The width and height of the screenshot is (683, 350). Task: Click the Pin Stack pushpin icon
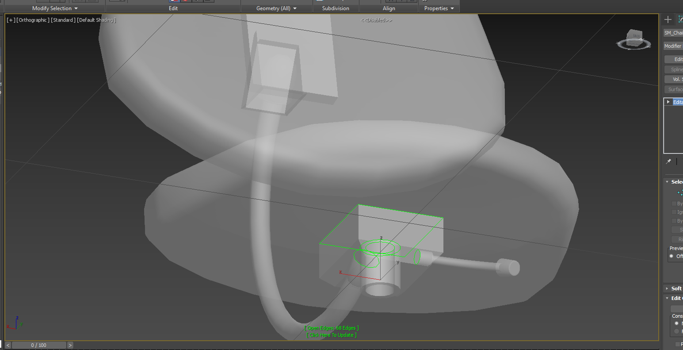668,162
